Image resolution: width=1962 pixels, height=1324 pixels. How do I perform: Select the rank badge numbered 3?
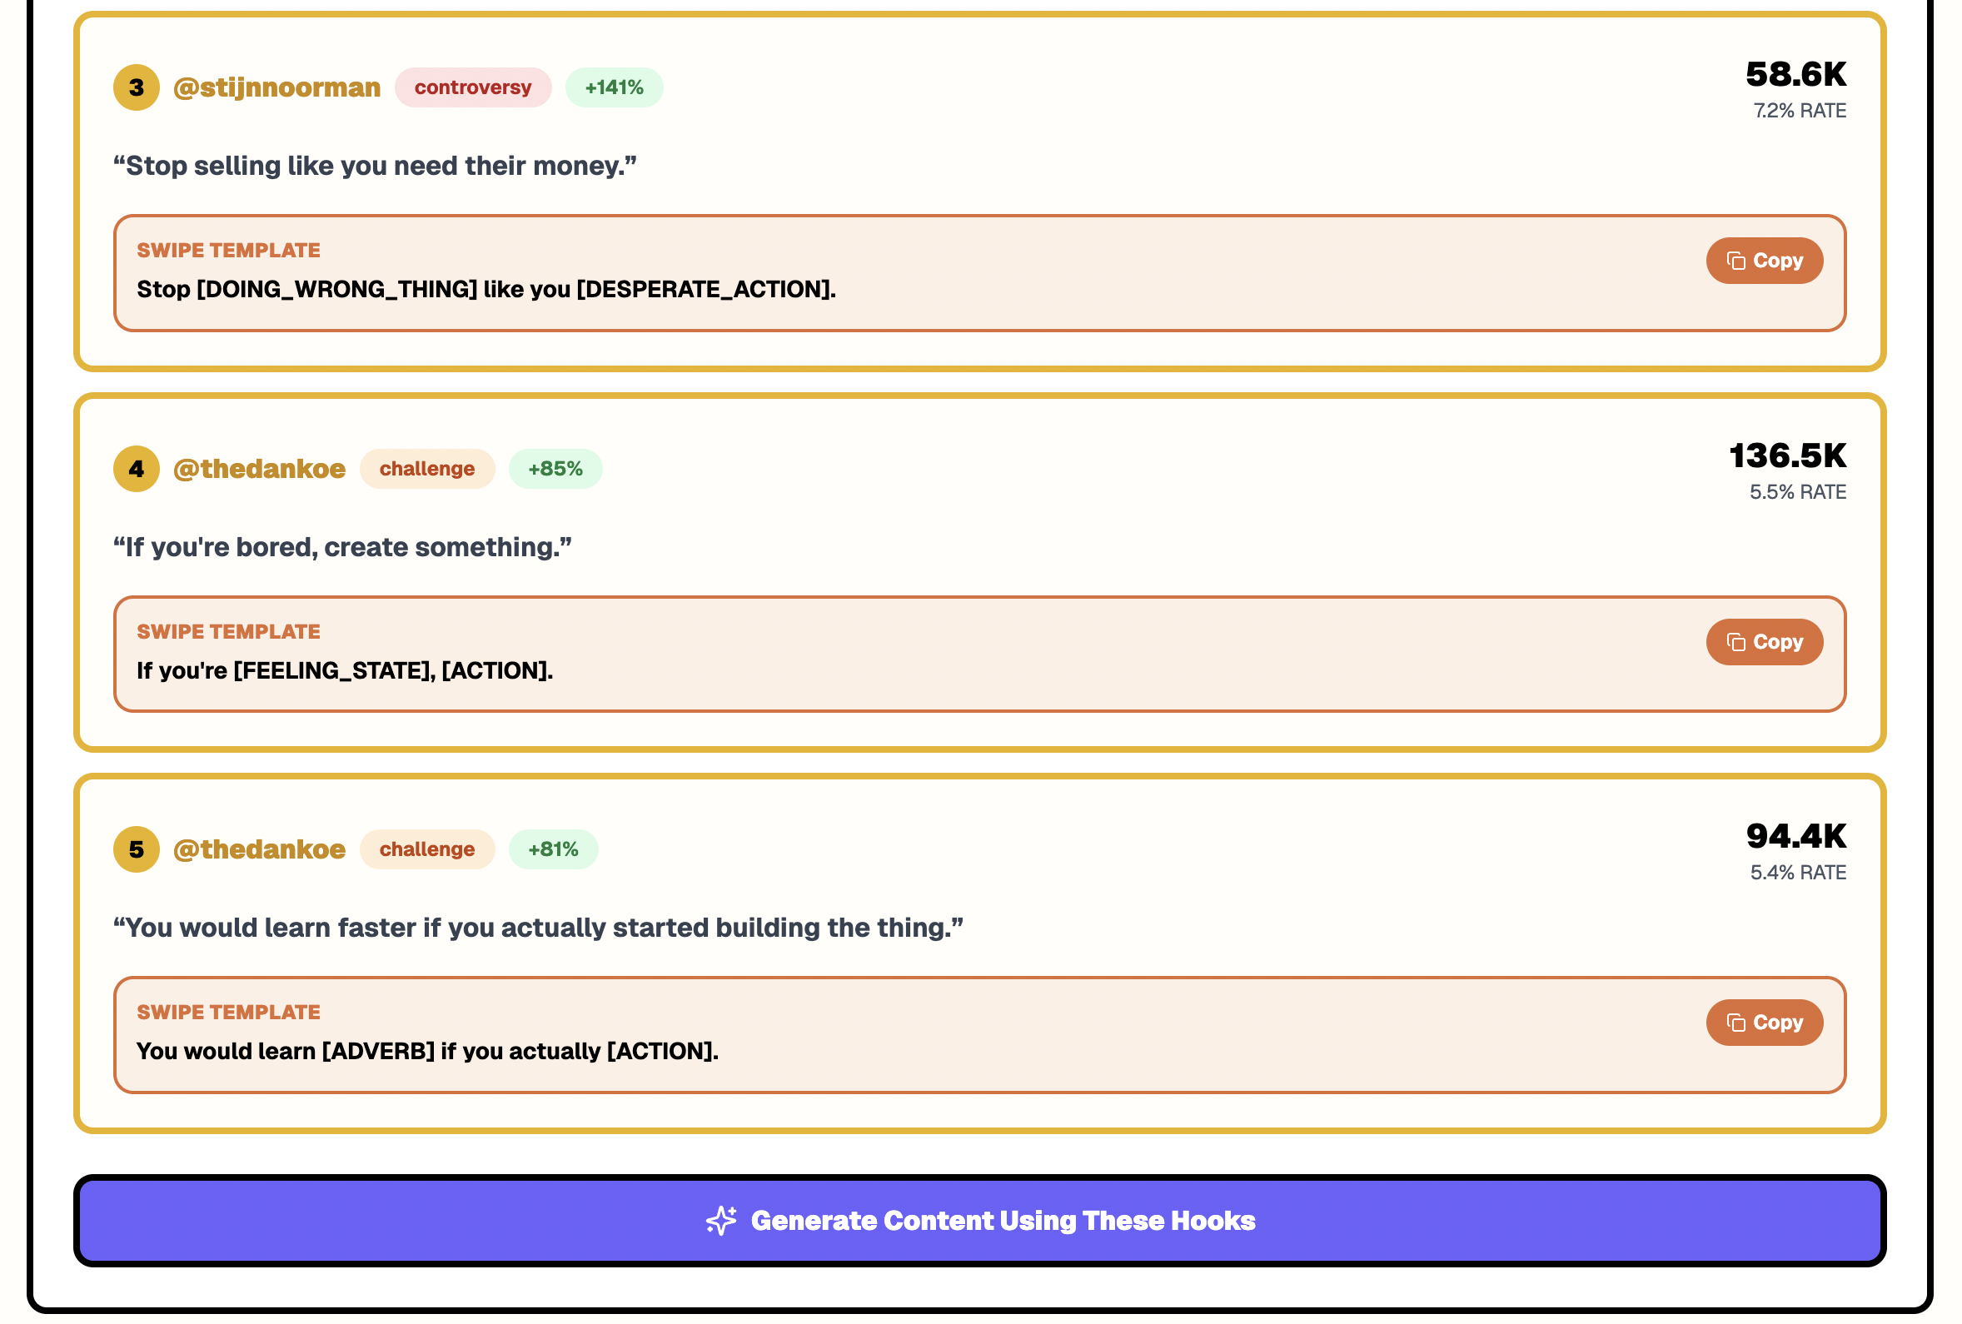click(135, 87)
